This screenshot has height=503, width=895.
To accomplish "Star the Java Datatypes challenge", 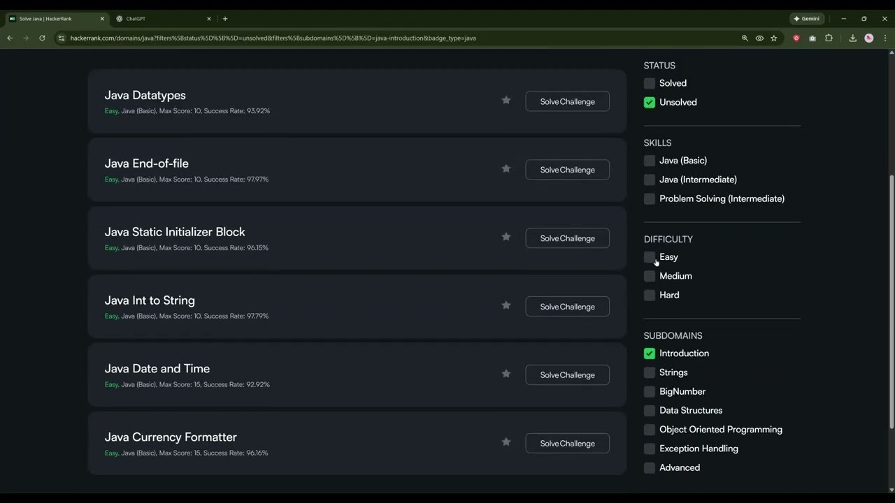I will (506, 101).
